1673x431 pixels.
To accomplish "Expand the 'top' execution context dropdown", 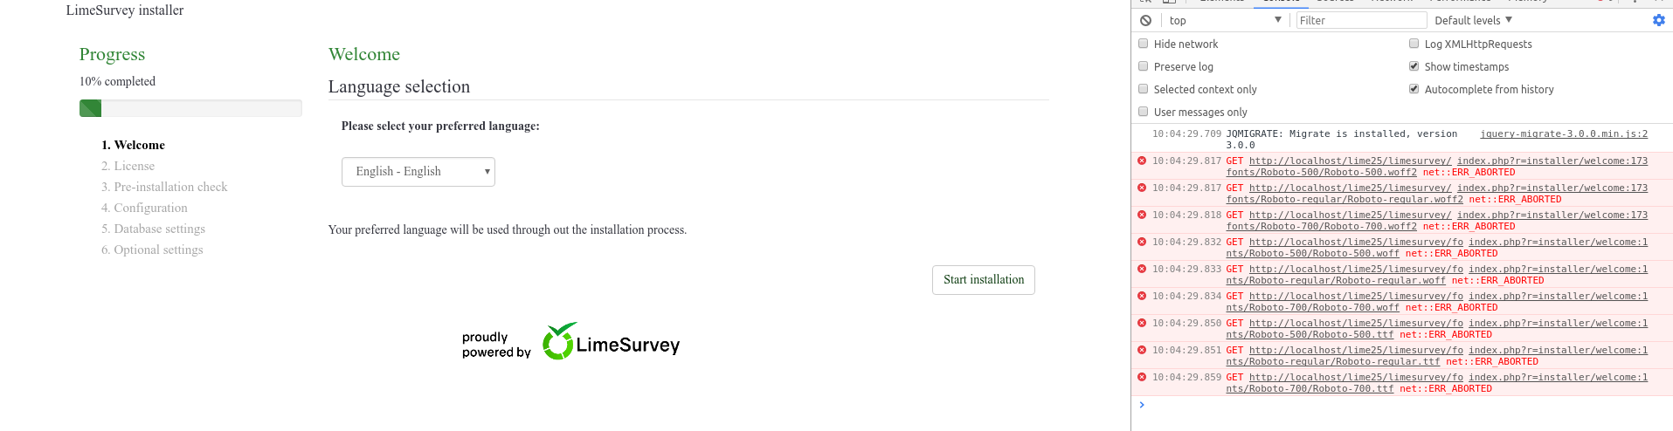I will tap(1225, 21).
